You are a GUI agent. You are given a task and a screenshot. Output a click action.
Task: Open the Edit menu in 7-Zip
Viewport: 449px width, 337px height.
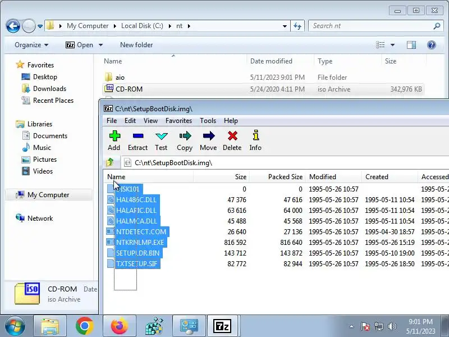pyautogui.click(x=130, y=121)
